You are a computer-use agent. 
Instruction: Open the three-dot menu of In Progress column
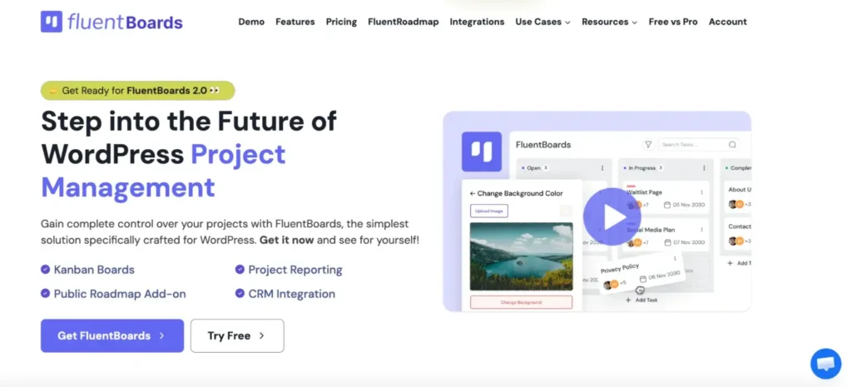706,168
